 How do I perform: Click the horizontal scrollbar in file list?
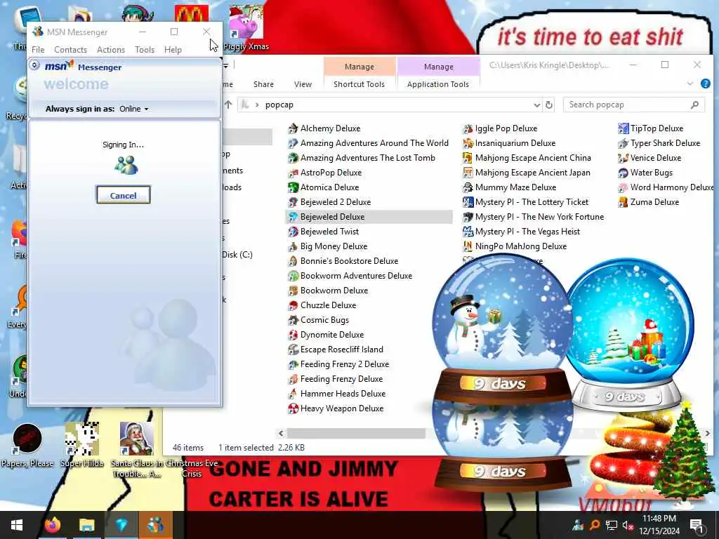point(356,433)
